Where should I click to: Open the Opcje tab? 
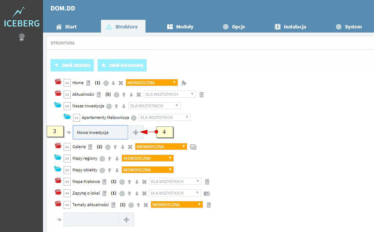234,27
